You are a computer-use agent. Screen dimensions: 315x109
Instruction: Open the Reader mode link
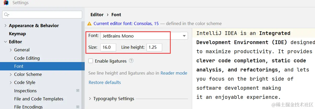point(174,73)
